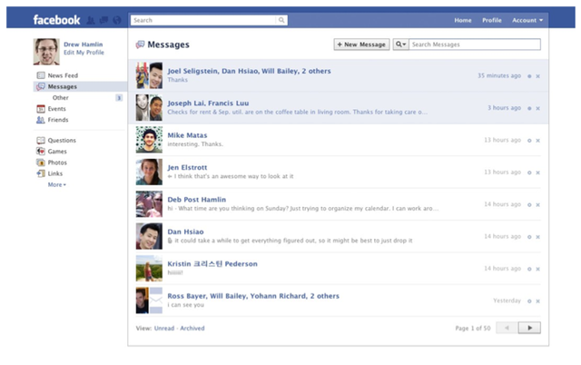The image size is (581, 365).
Task: Open the Joel Seligstein, Dan Hsiao conversation
Action: coord(249,71)
